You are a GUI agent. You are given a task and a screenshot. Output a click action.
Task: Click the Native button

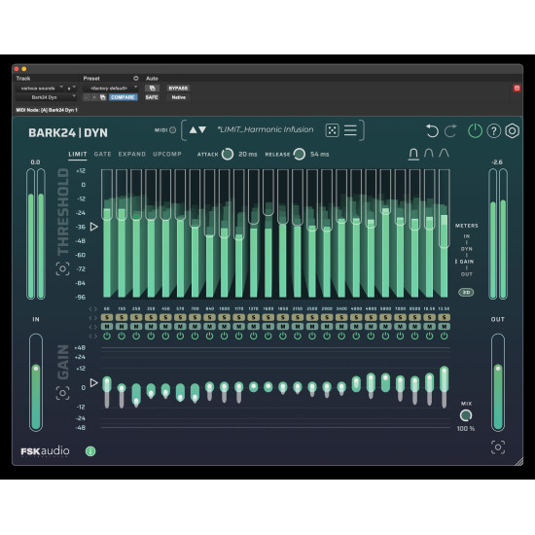pos(178,97)
